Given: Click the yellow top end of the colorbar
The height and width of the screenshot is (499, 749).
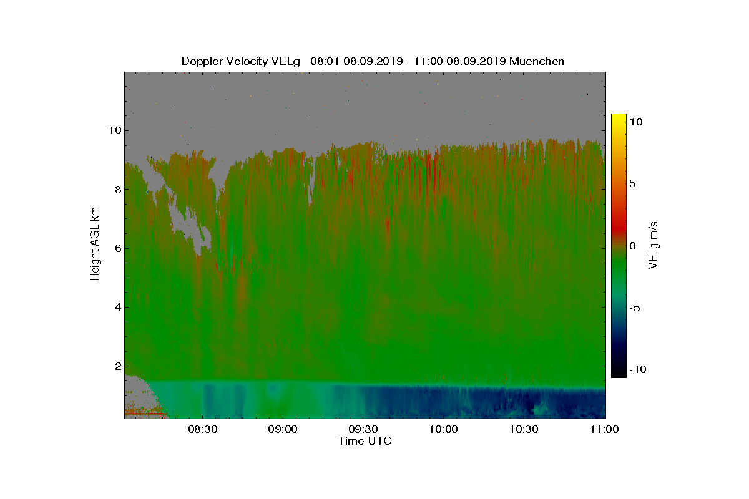Looking at the screenshot, I should point(619,119).
